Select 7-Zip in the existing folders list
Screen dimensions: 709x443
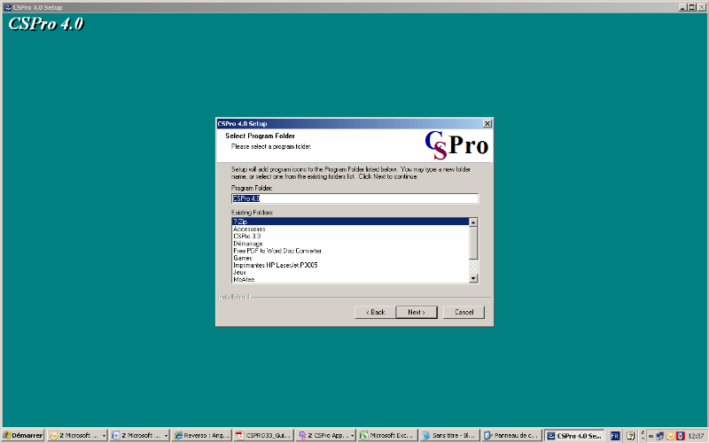pos(351,221)
